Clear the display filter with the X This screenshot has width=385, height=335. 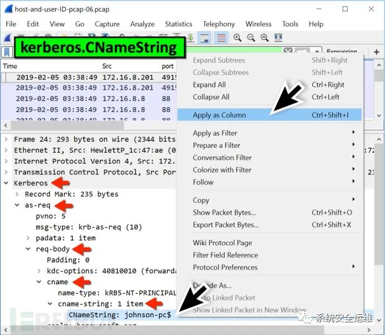(288, 51)
